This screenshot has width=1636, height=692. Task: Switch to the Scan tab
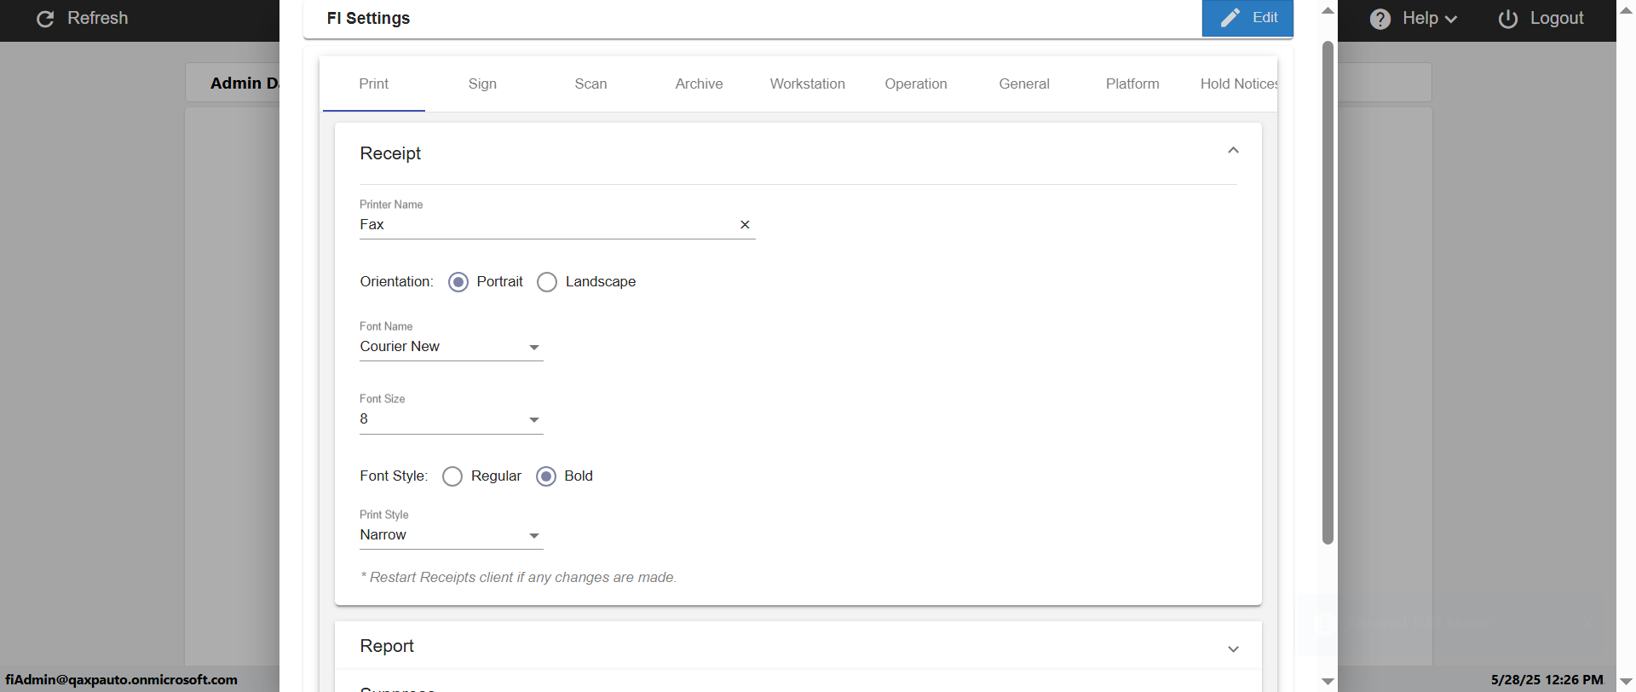click(590, 84)
